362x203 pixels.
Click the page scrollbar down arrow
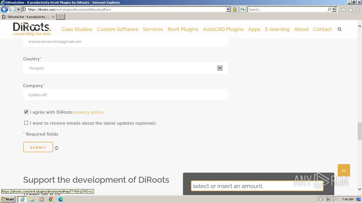pyautogui.click(x=360, y=189)
